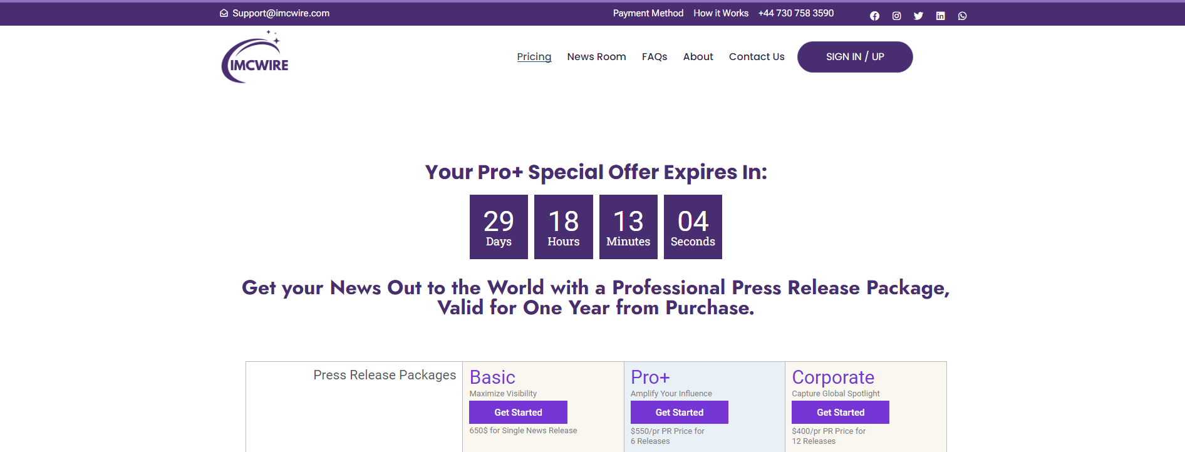The height and width of the screenshot is (452, 1185).
Task: Open the Payment Method link
Action: pyautogui.click(x=648, y=13)
